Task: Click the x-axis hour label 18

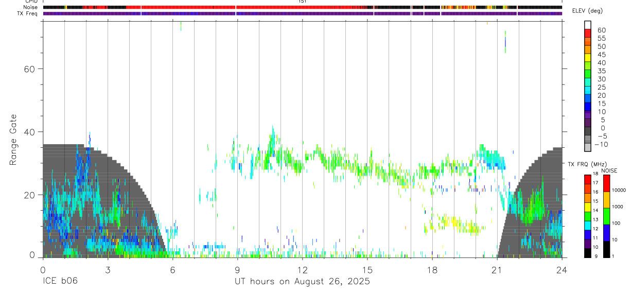Action: [x=432, y=269]
